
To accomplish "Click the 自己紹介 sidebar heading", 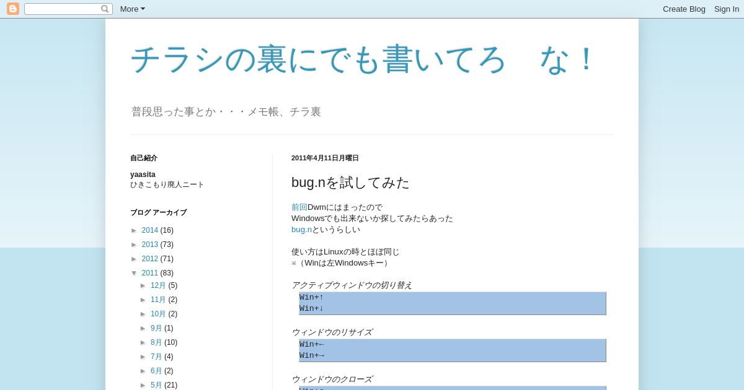I will (144, 158).
